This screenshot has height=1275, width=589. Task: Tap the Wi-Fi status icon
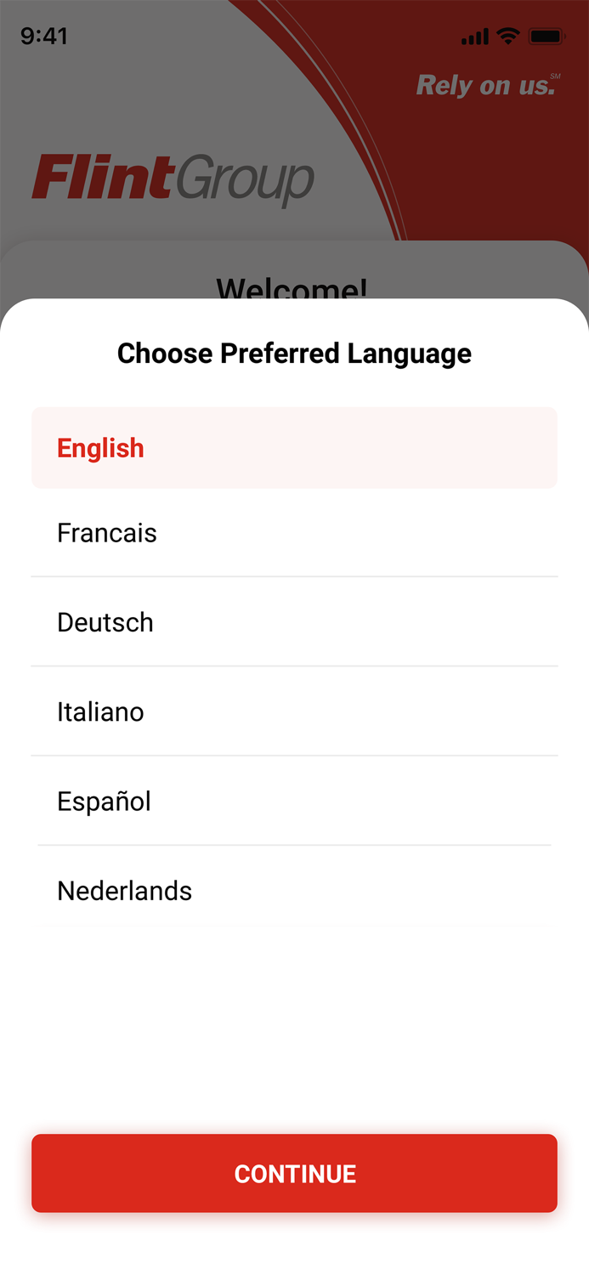point(508,36)
